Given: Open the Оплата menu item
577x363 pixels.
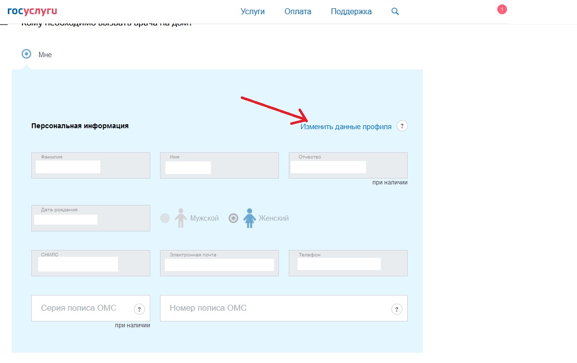Looking at the screenshot, I should 298,11.
